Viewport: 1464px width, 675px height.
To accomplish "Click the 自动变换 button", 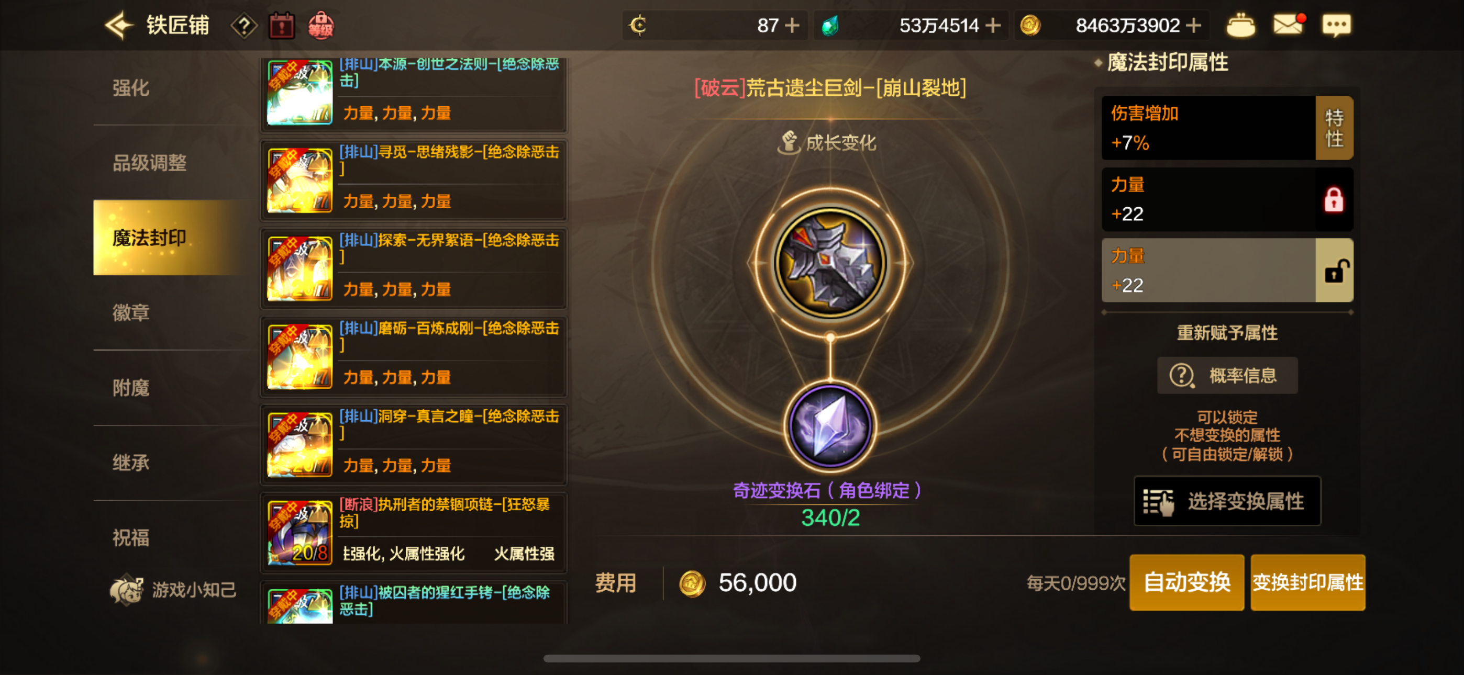I will 1186,582.
